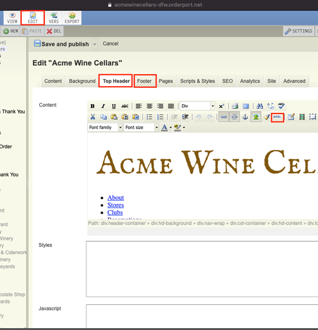The height and width of the screenshot is (330, 318).
Task: Open the HTML source editor
Action: (277, 117)
